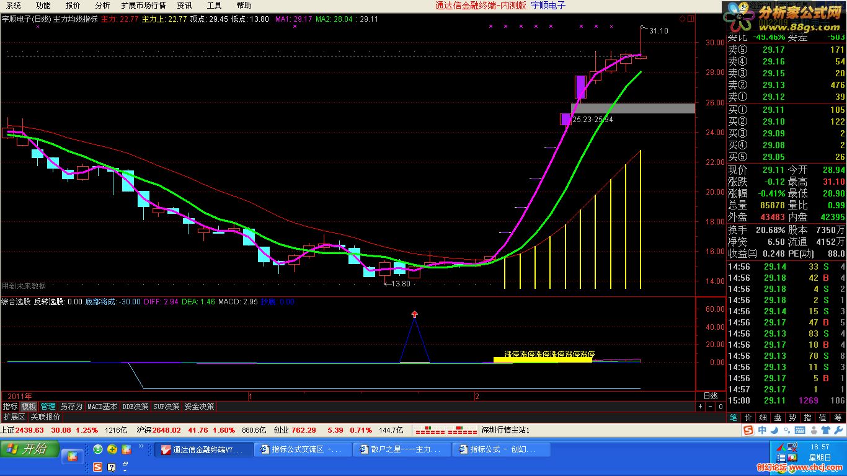Viewport: 847px width, 476px height.
Task: Click the 创业 index value 762.29
Action: click(304, 430)
